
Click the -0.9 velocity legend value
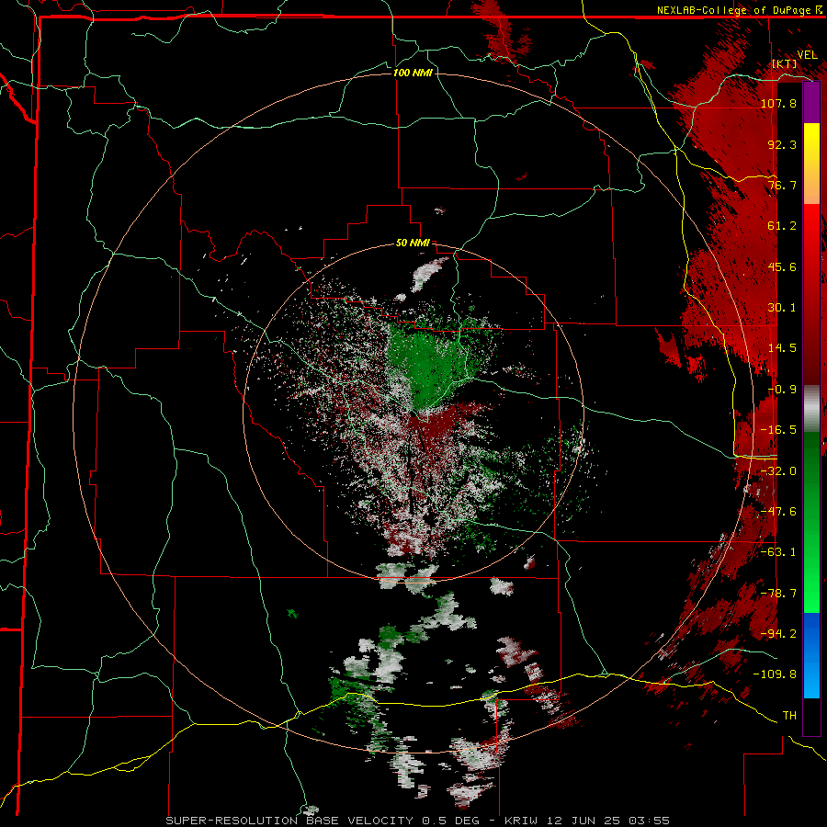pyautogui.click(x=782, y=390)
